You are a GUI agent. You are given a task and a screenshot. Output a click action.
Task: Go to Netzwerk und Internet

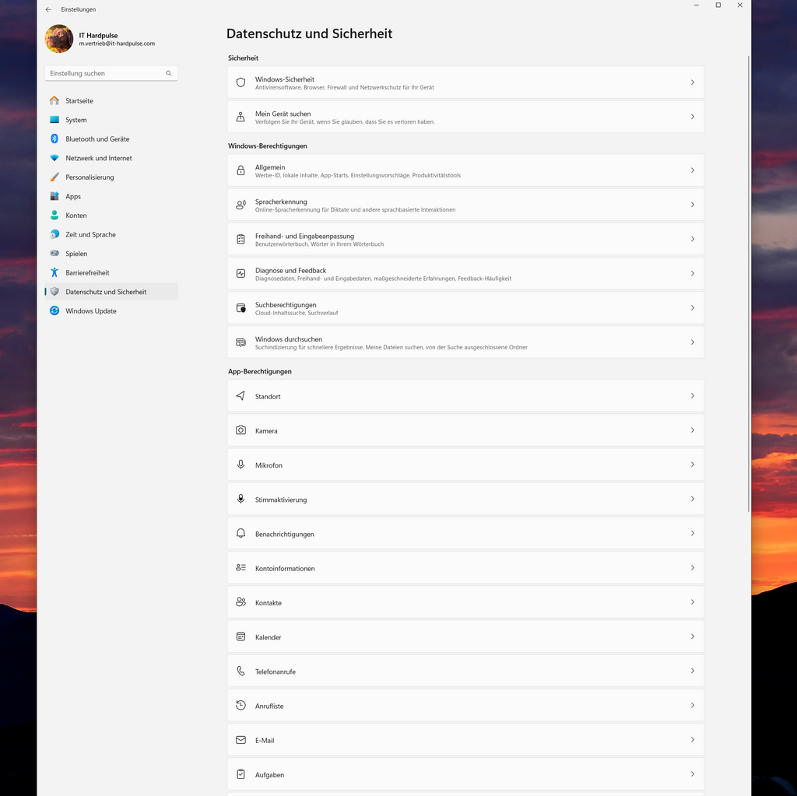[98, 158]
